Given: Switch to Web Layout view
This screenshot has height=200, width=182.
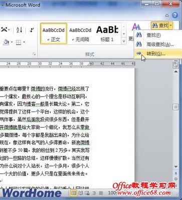Looking at the screenshot, I should coord(87,193).
